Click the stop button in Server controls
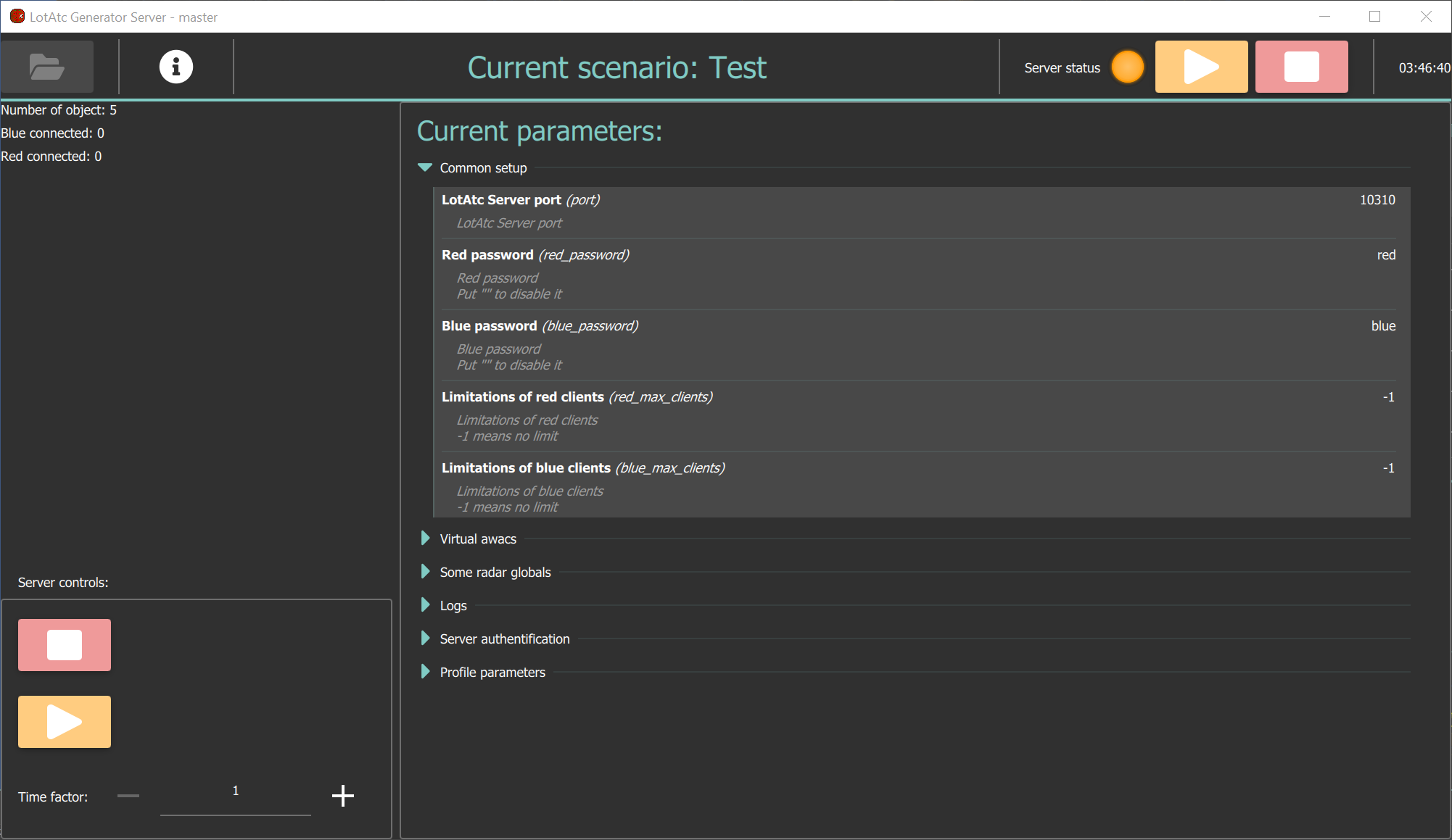This screenshot has width=1452, height=840. 64,644
